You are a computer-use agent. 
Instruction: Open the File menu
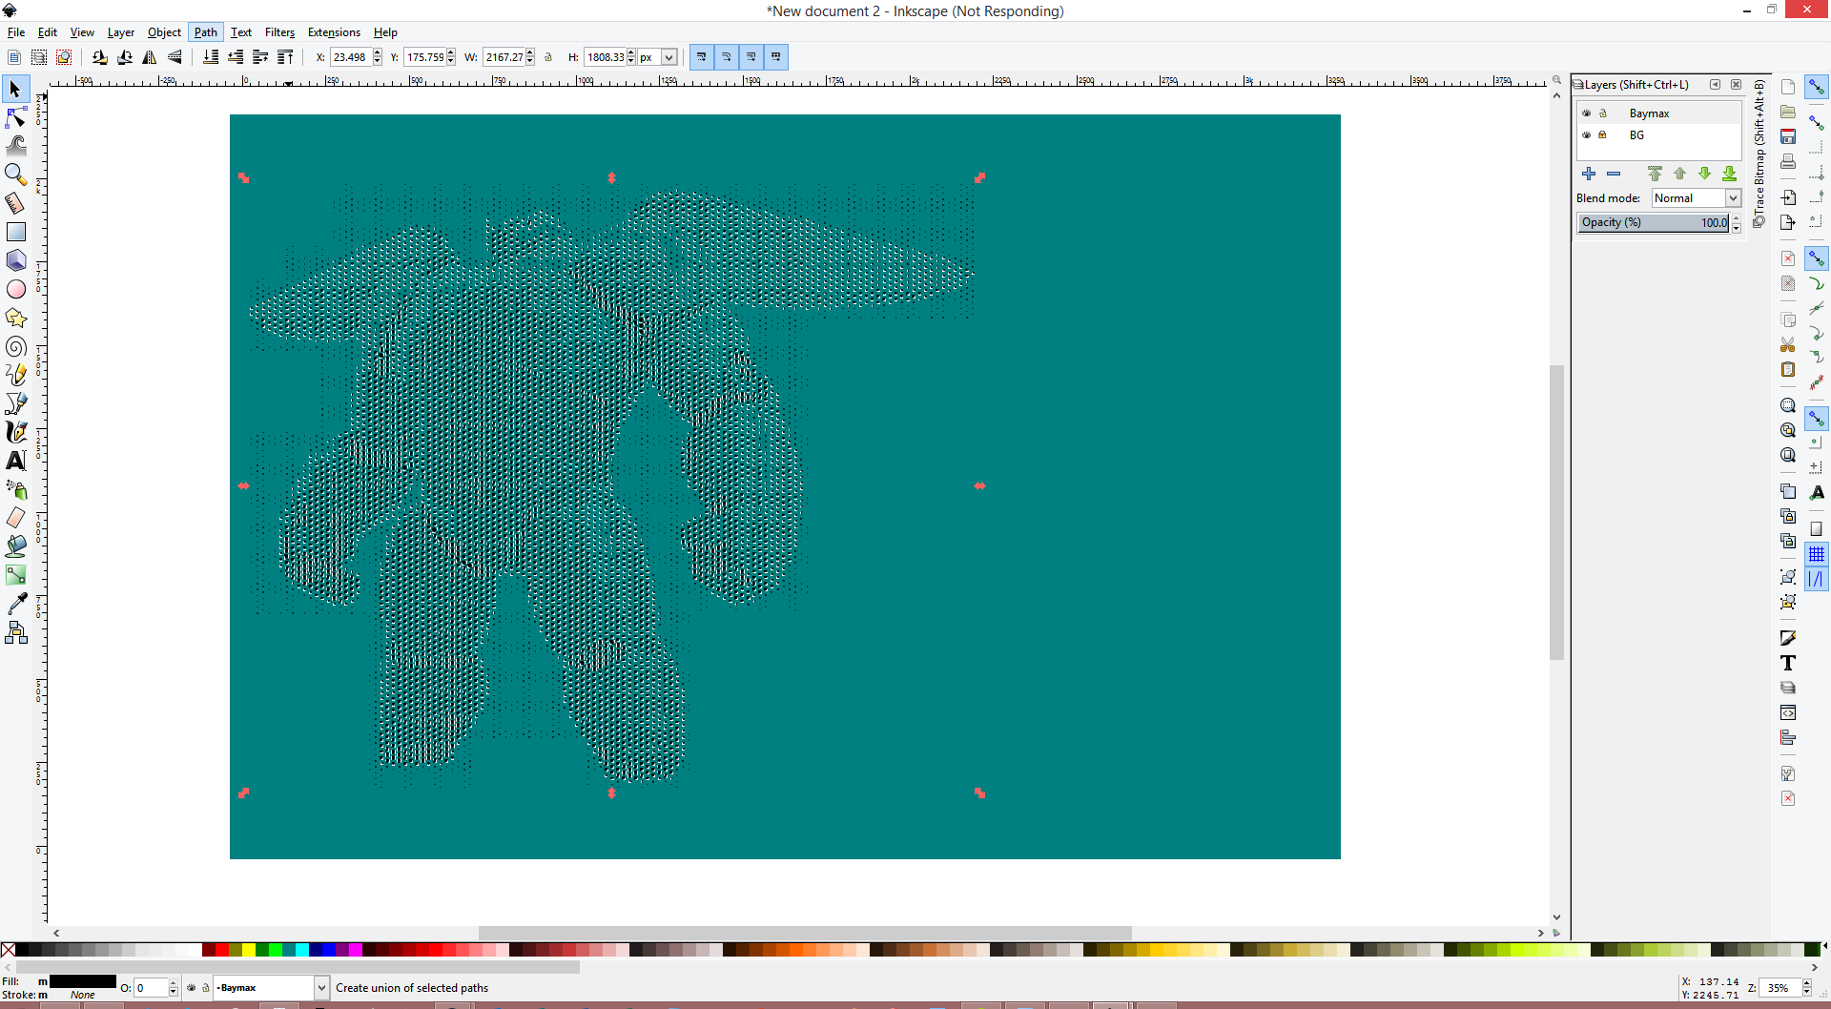coord(16,32)
